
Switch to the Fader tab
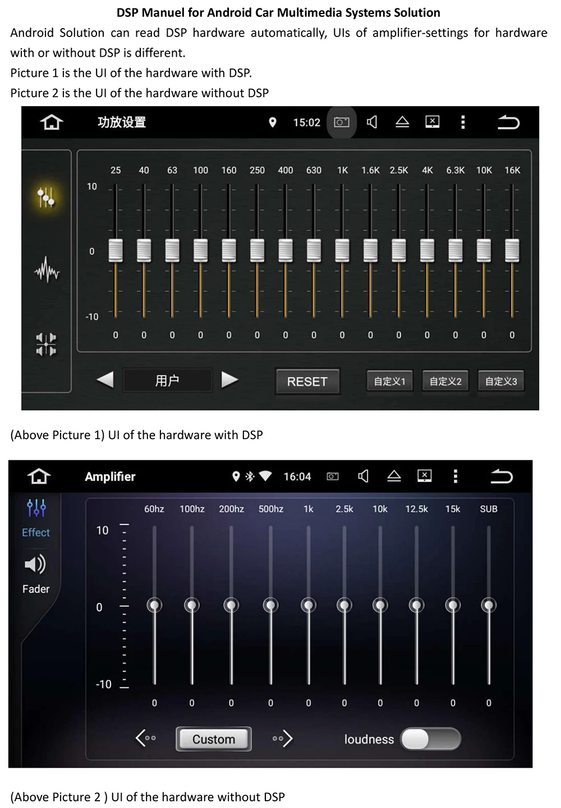pyautogui.click(x=36, y=574)
